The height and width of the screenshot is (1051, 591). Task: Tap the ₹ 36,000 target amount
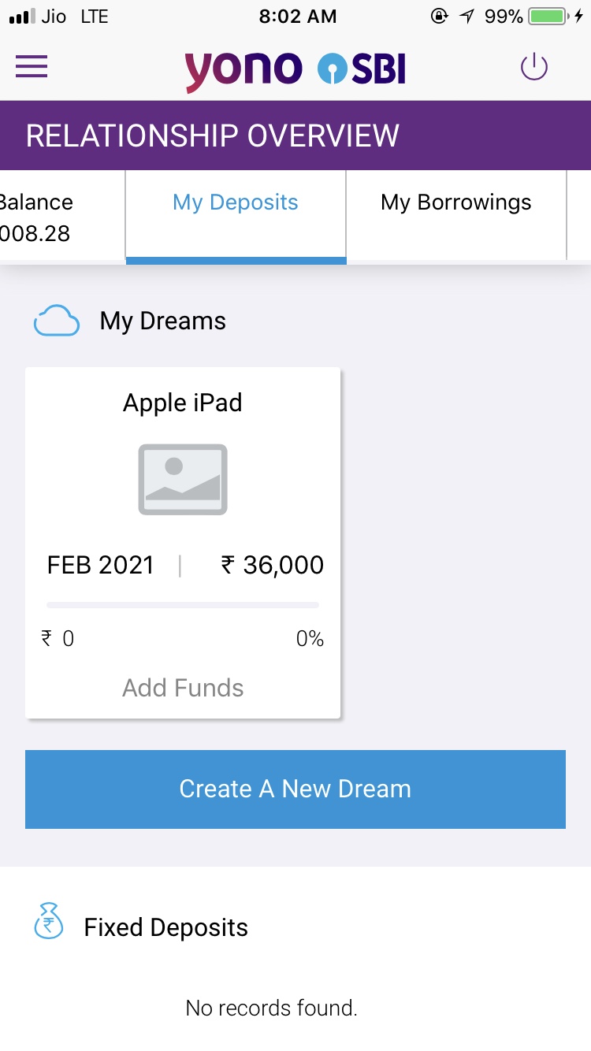272,565
